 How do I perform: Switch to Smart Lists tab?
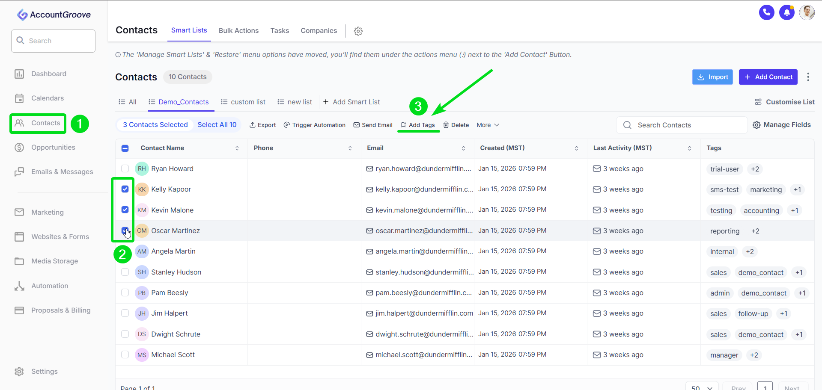click(189, 30)
